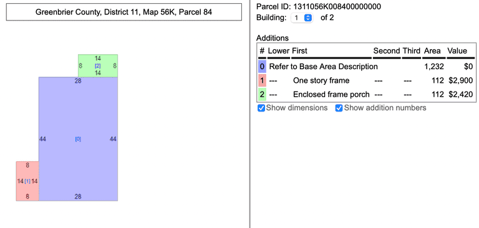Click the Second column header

(387, 50)
